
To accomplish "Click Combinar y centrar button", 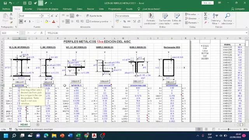I will coord(97,21).
